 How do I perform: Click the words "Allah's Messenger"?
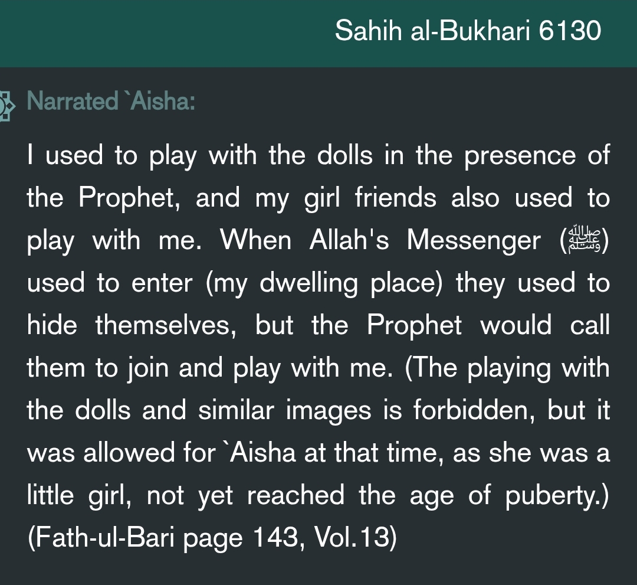point(425,241)
